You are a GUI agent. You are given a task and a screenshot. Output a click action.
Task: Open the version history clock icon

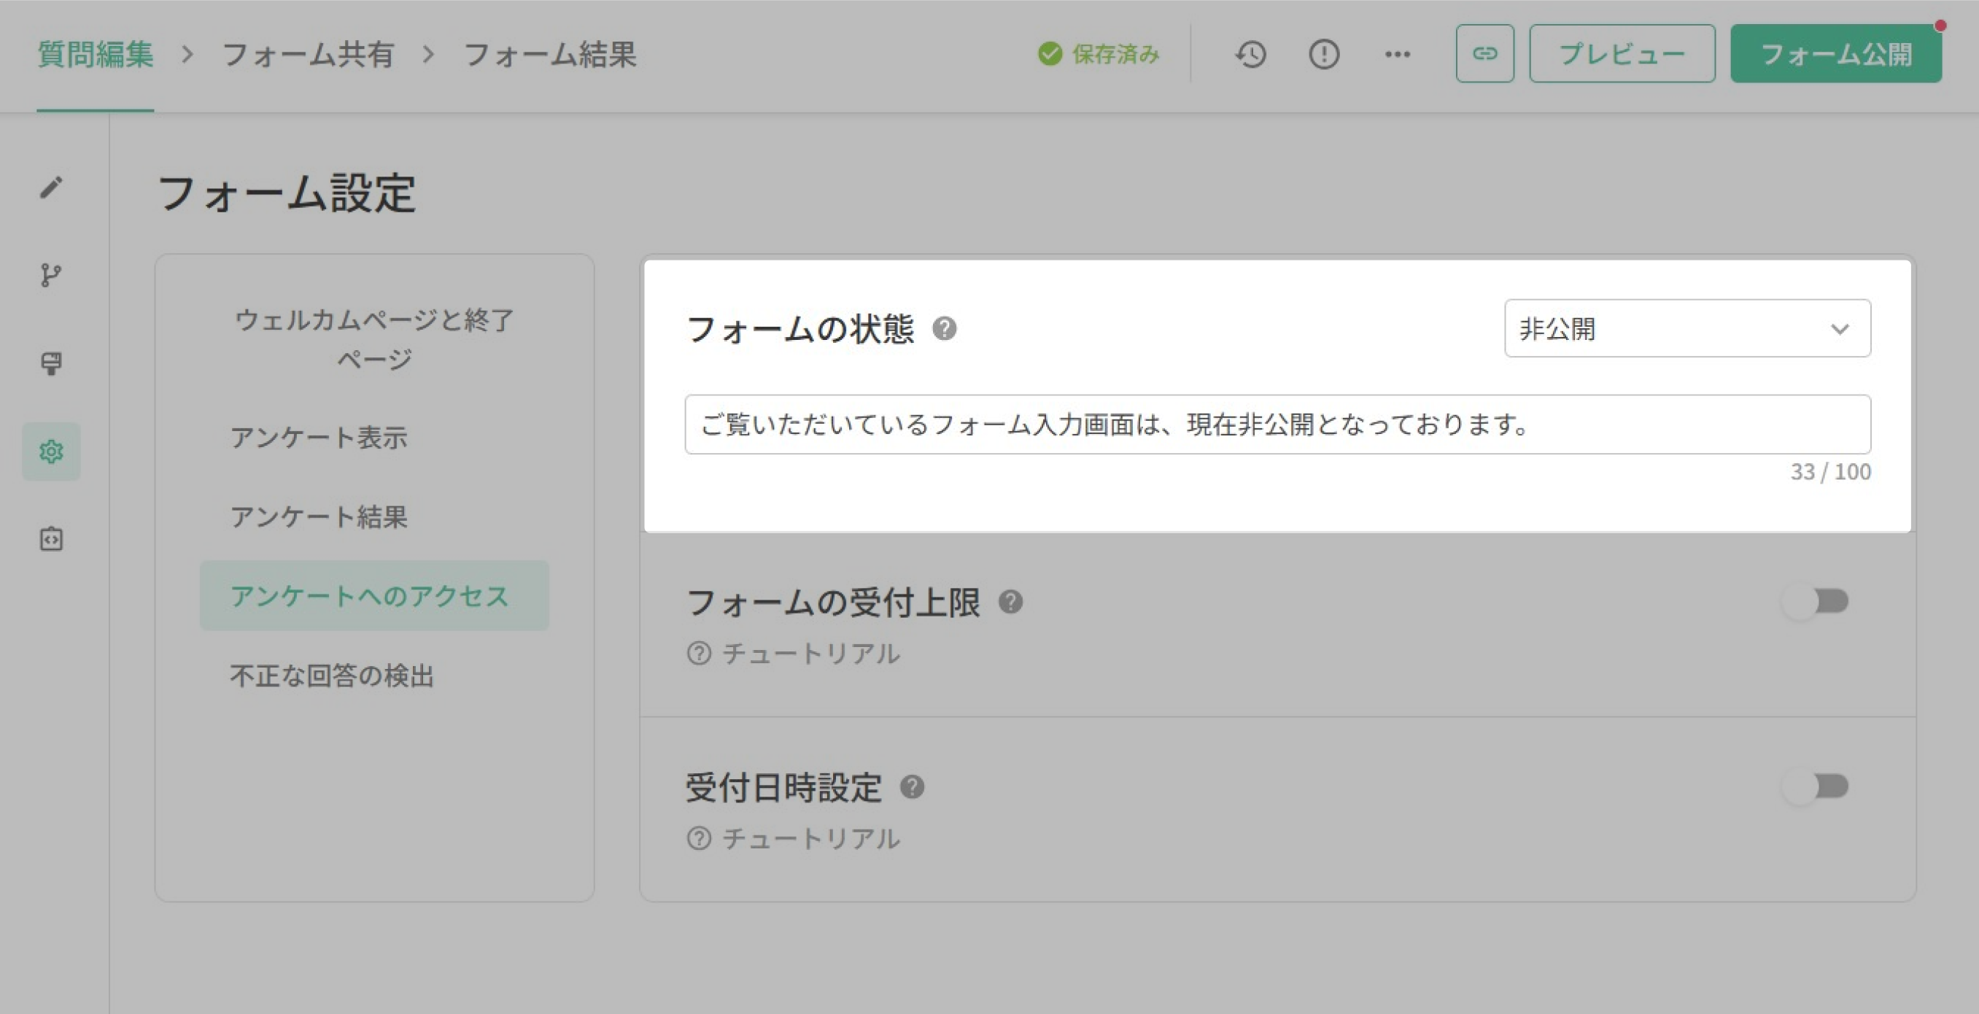[x=1251, y=54]
